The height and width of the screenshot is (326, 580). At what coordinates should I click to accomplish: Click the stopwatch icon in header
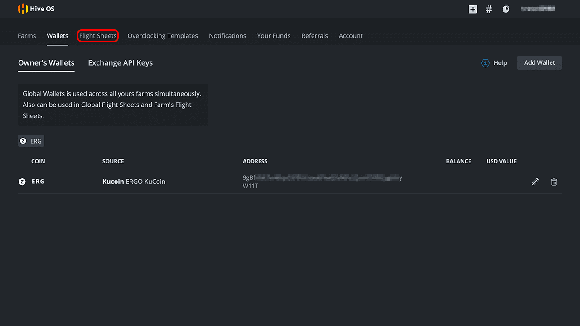click(x=506, y=9)
